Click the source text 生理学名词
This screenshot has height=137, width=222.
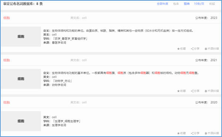59,125
